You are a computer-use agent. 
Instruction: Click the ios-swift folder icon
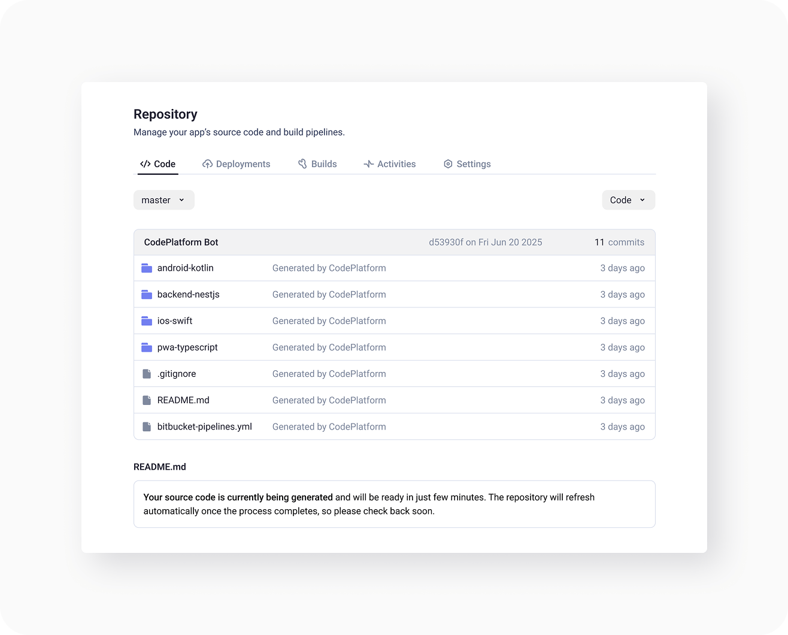tap(147, 320)
